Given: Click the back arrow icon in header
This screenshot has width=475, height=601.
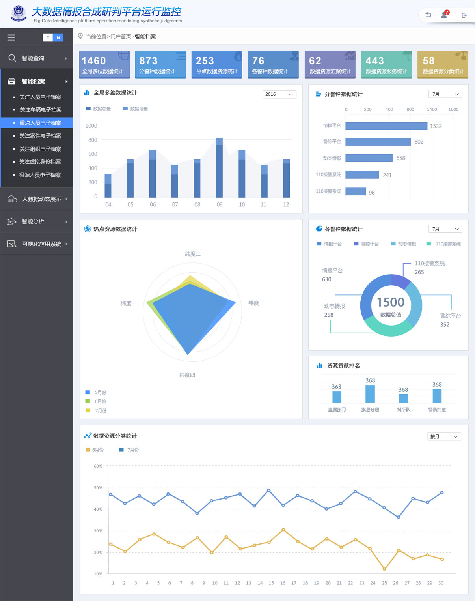Looking at the screenshot, I should tap(428, 15).
